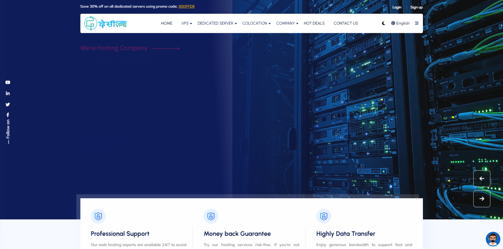Expand the VPS dropdown menu
The width and height of the screenshot is (503, 249).
(x=187, y=23)
